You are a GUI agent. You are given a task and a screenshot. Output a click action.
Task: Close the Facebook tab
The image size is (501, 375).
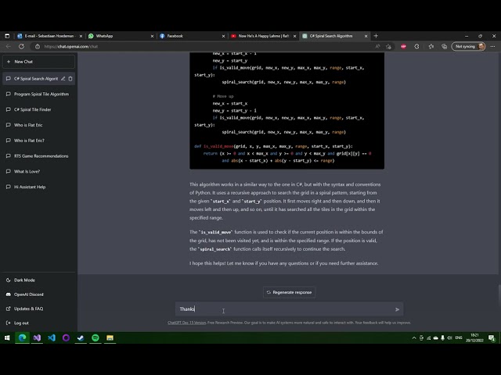pos(223,36)
